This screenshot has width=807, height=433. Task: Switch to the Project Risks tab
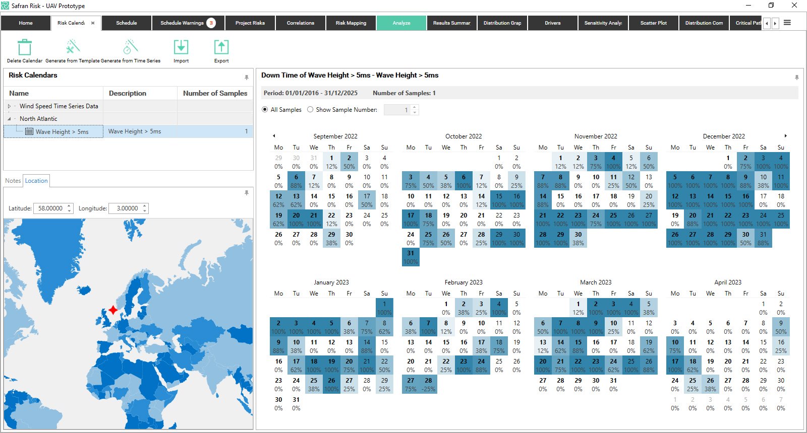[250, 23]
